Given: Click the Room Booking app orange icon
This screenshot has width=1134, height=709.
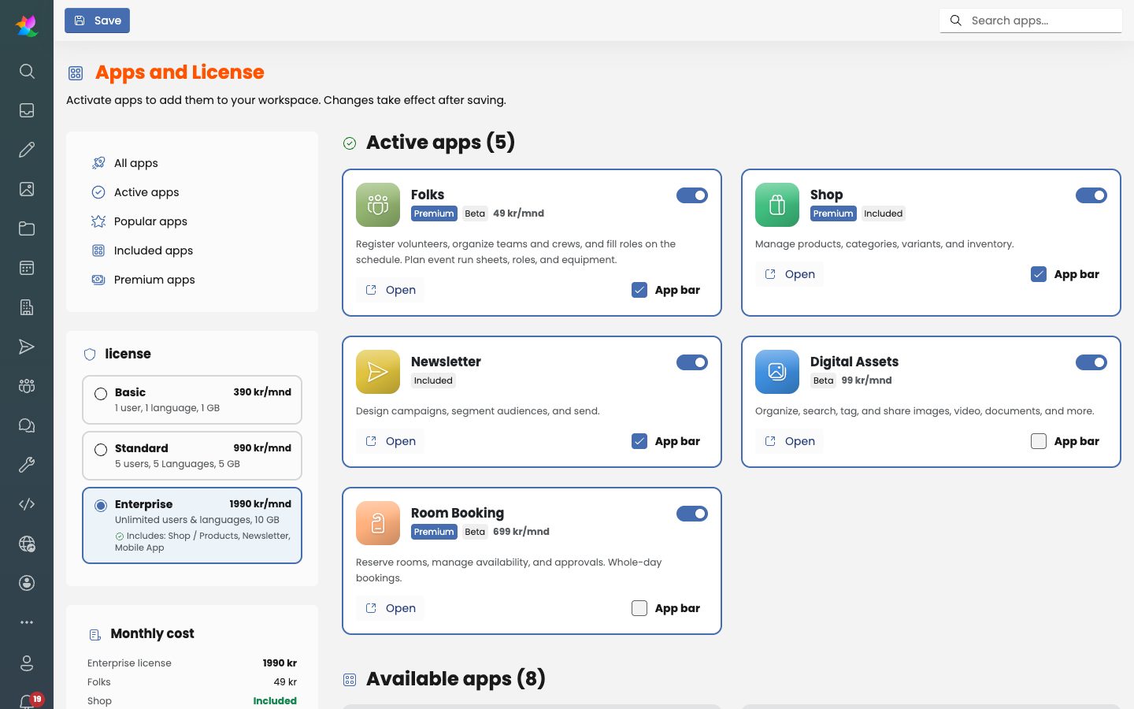Looking at the screenshot, I should [378, 523].
